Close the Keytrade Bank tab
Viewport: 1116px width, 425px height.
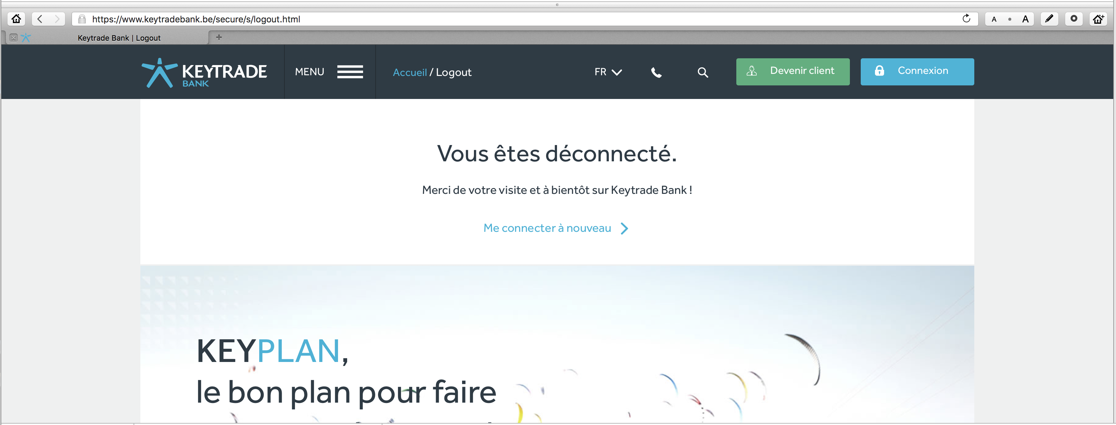click(x=14, y=38)
